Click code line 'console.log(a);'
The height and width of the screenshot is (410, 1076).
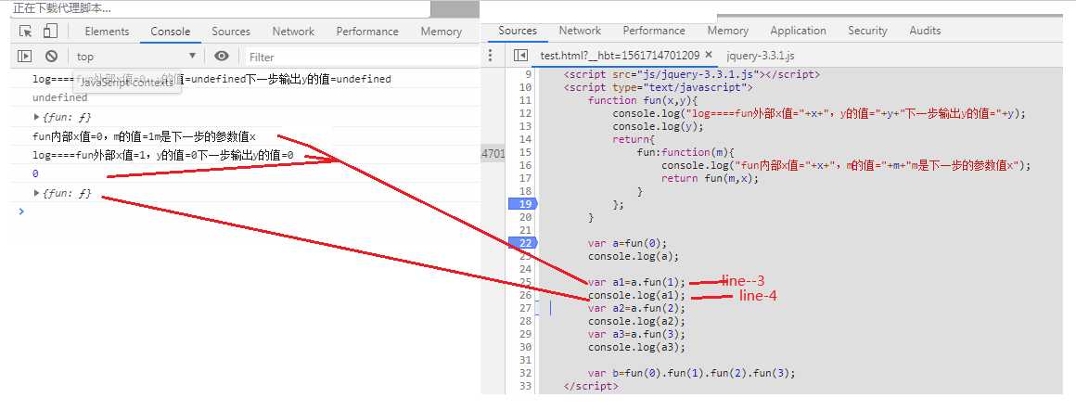[634, 256]
